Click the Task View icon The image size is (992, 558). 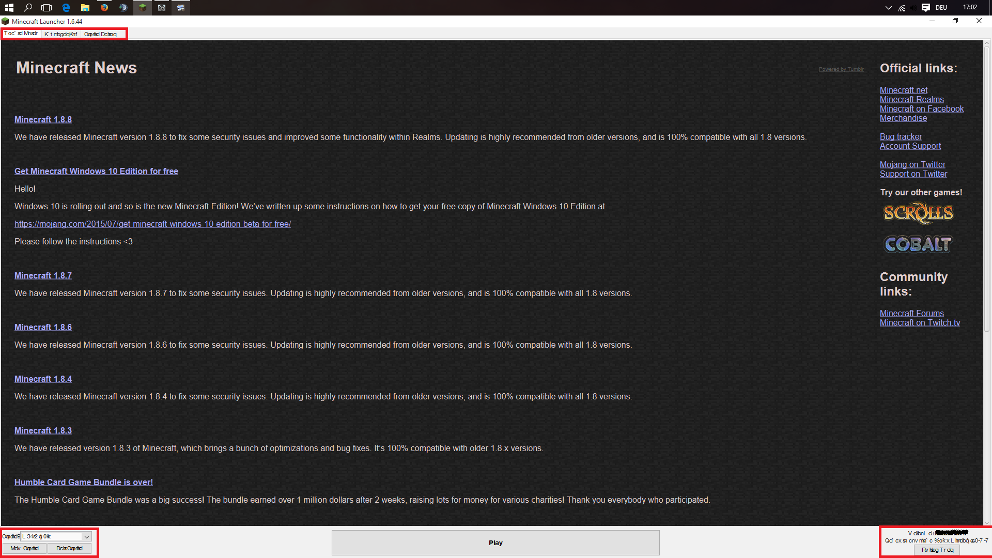[47, 8]
